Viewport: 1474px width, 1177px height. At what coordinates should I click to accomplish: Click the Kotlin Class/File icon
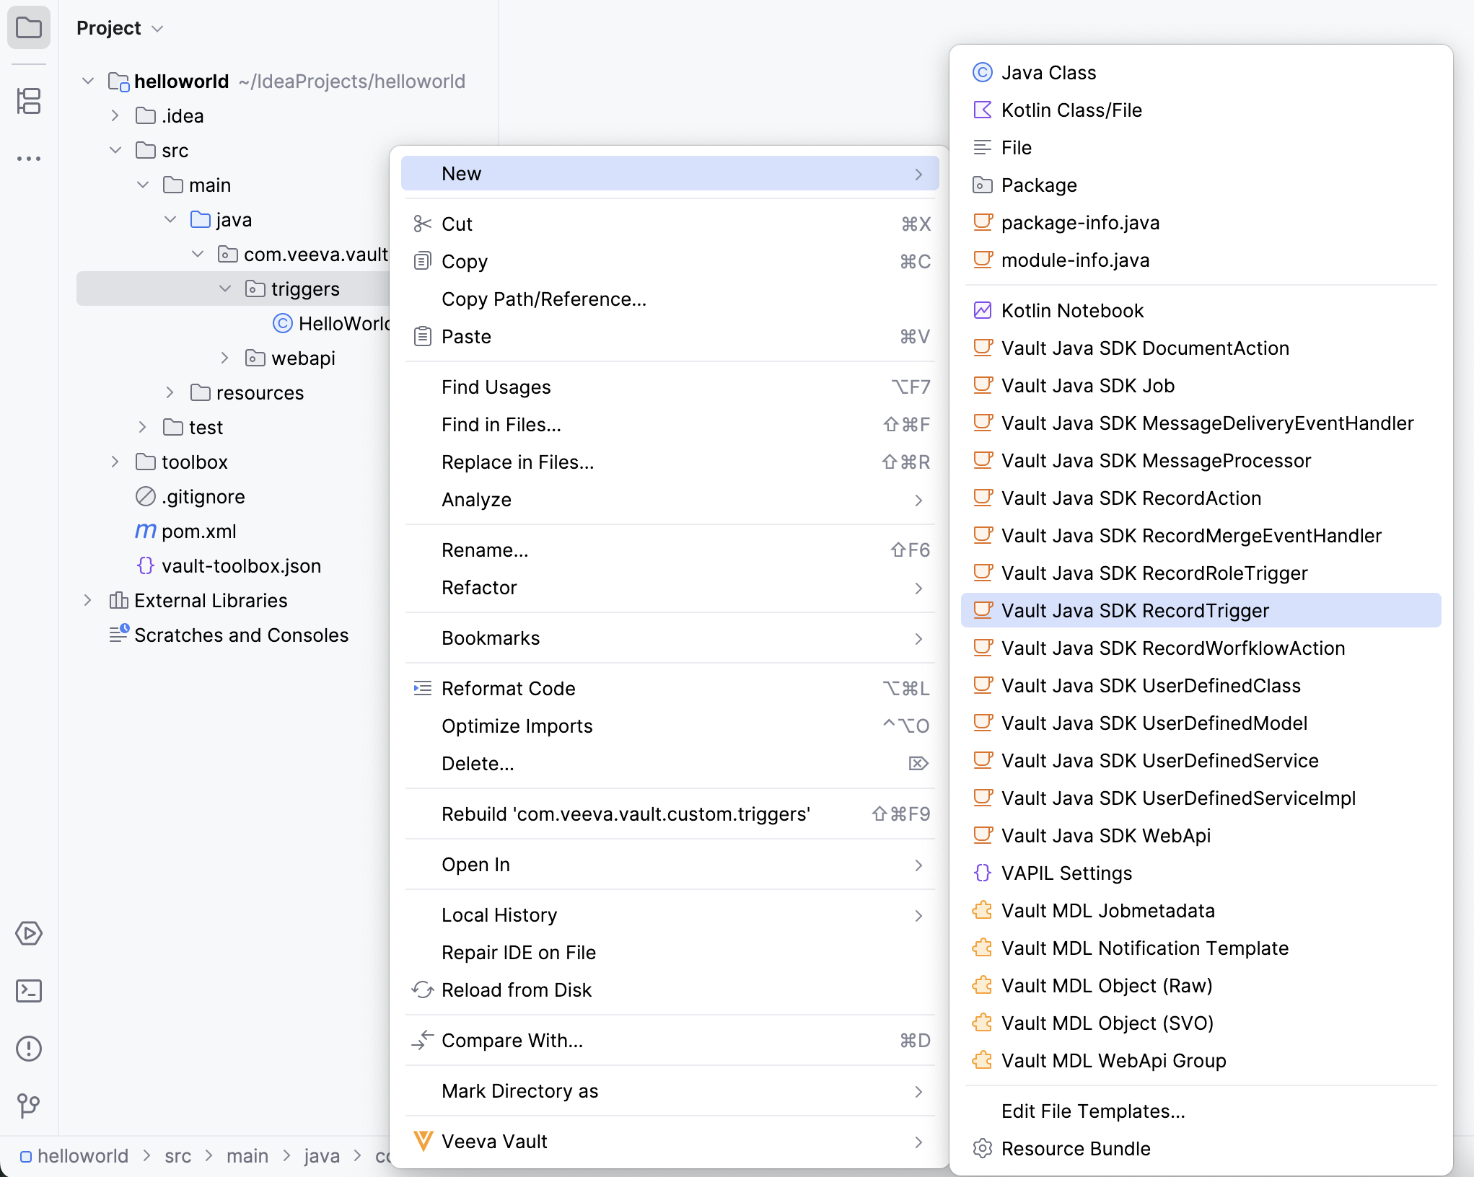[983, 110]
